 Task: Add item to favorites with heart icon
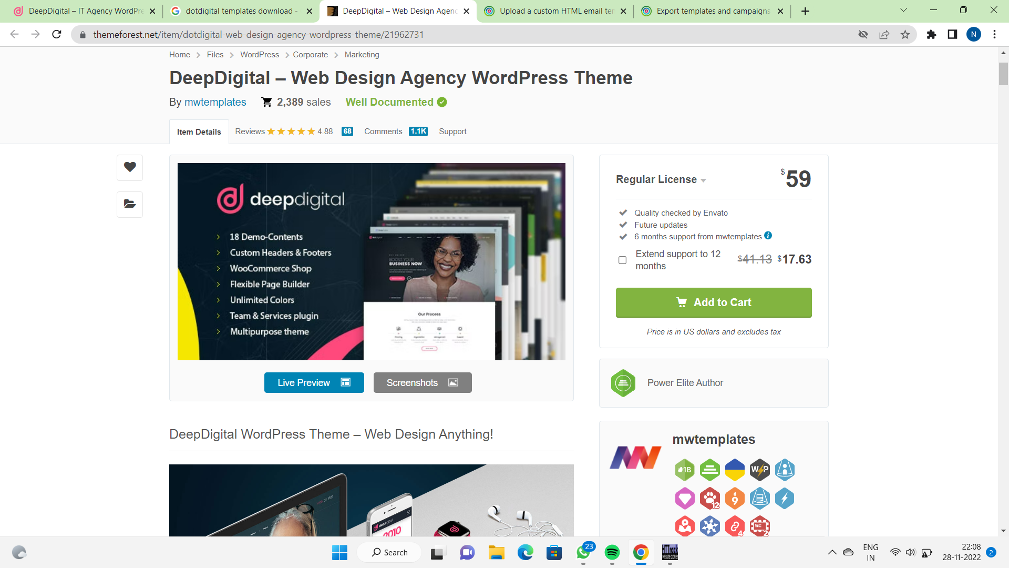tap(130, 167)
